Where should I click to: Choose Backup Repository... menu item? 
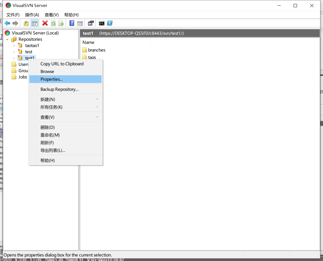(65, 89)
